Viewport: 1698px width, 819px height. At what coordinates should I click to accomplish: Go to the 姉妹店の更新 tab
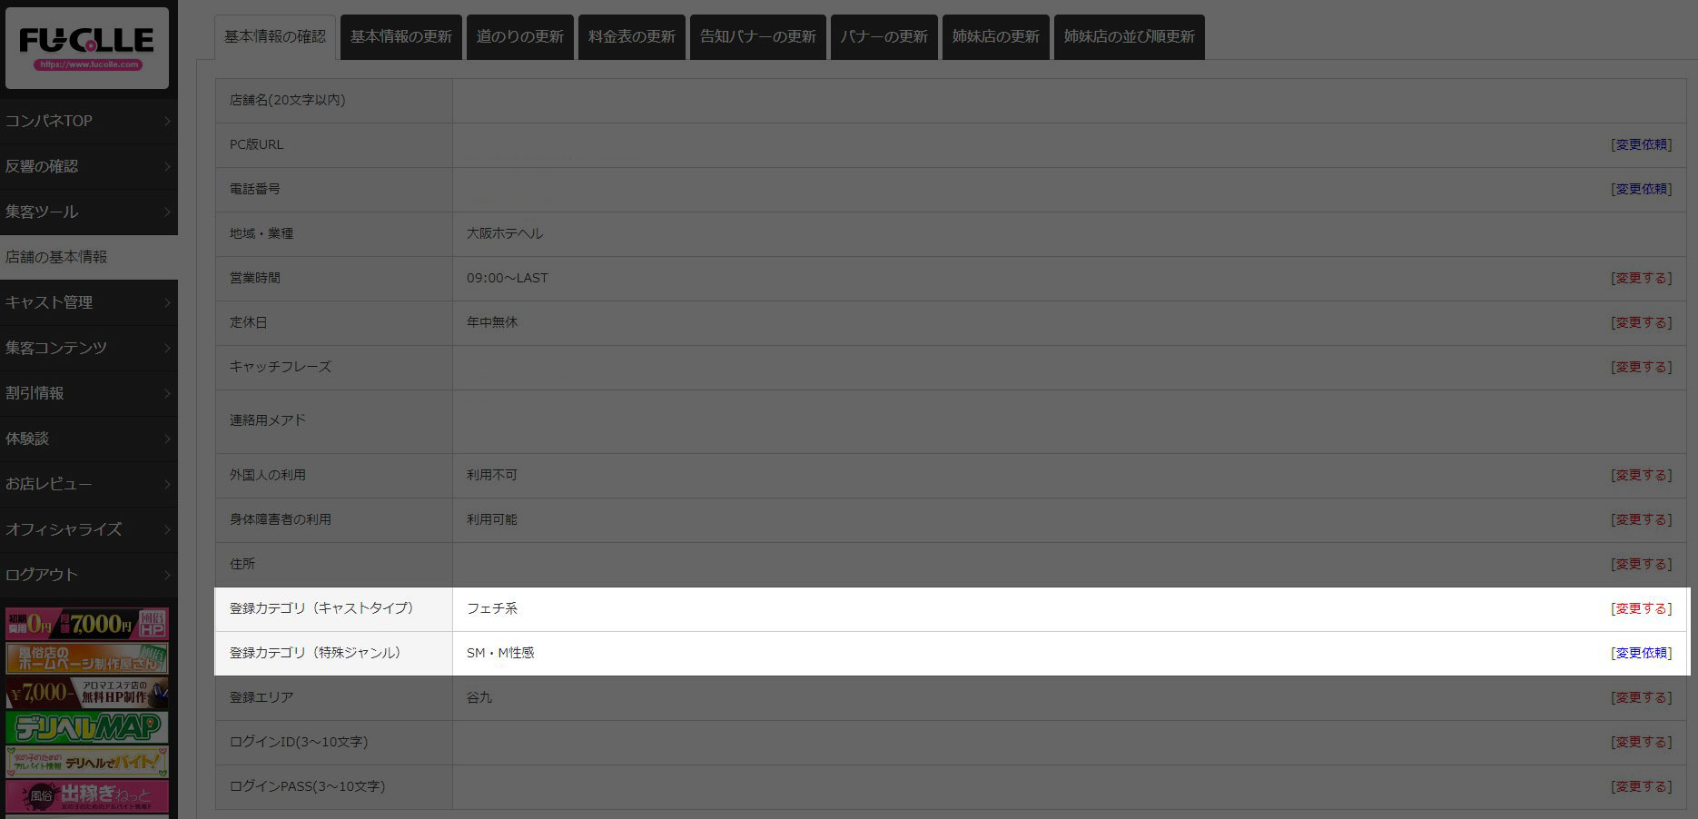point(996,37)
